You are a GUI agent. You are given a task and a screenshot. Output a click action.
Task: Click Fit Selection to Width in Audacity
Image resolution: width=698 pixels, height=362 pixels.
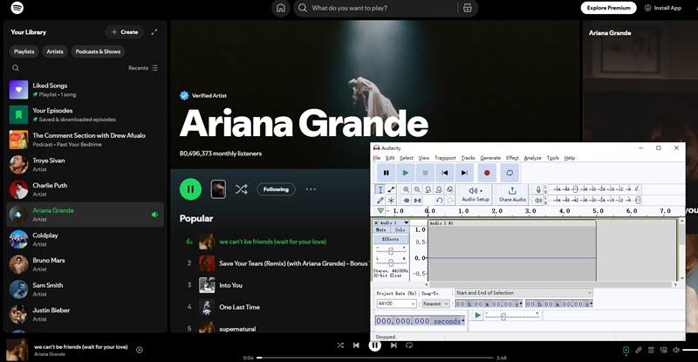pos(428,189)
